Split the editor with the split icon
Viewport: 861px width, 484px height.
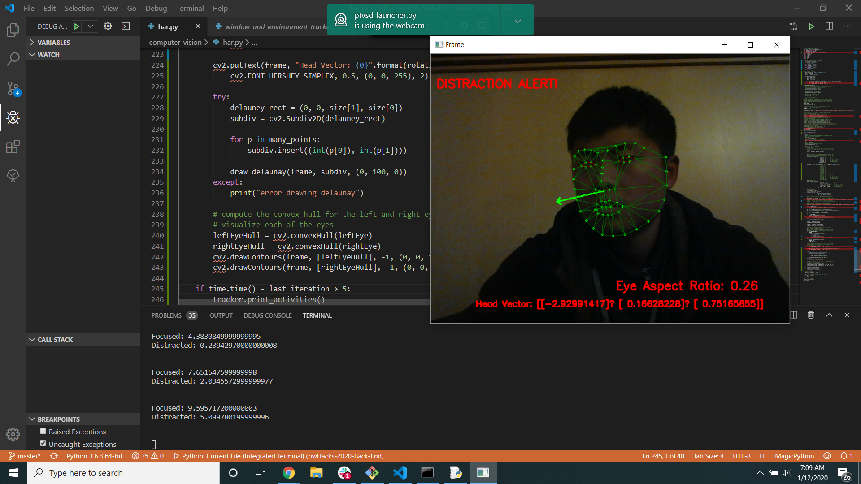coord(829,26)
